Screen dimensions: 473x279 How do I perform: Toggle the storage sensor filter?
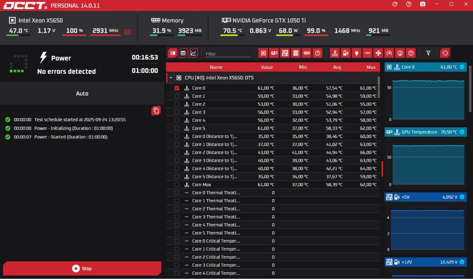[x=296, y=53]
